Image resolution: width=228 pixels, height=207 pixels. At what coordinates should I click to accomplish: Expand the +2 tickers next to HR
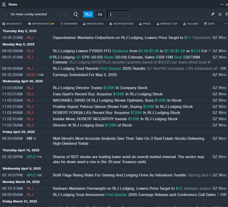(34, 139)
